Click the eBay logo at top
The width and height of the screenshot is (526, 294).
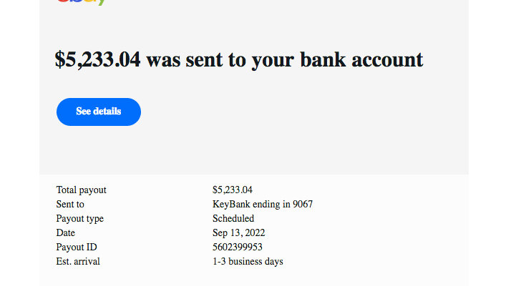81,2
